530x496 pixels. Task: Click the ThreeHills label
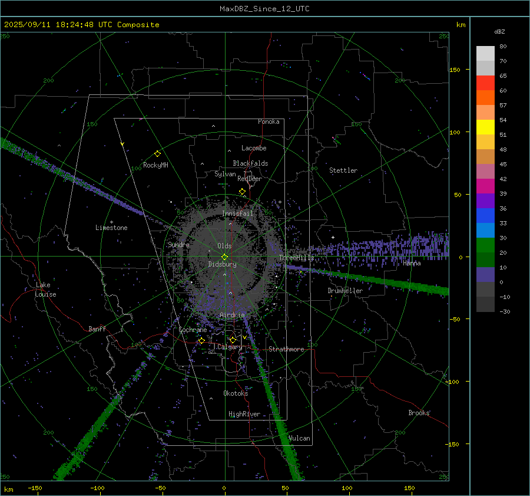tap(296, 258)
